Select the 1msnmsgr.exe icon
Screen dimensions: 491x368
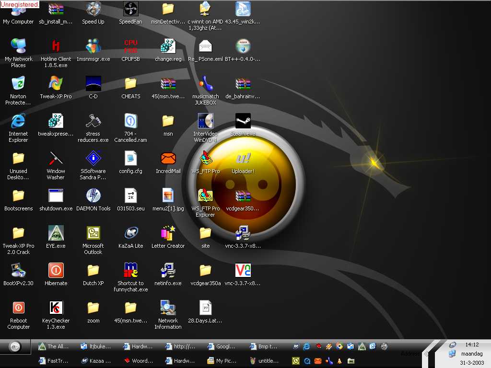tap(93, 46)
